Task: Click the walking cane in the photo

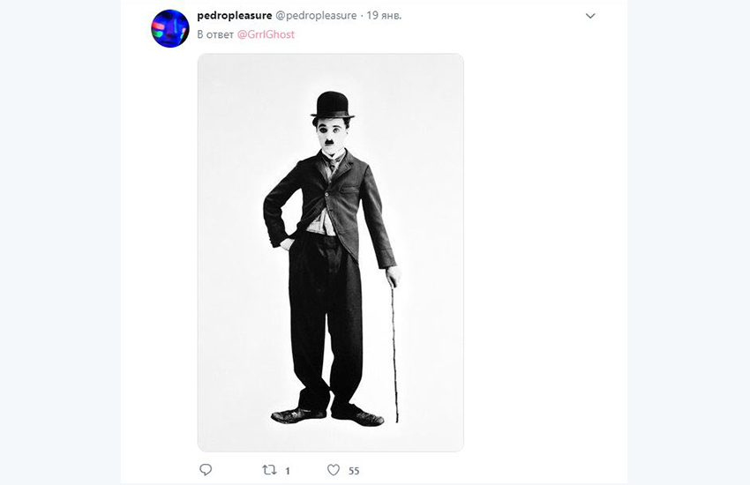Action: (x=394, y=353)
